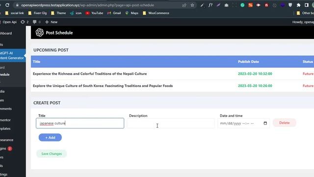Viewport: 314px width, 177px height.
Task: Click the Date and time field
Action: (243, 123)
